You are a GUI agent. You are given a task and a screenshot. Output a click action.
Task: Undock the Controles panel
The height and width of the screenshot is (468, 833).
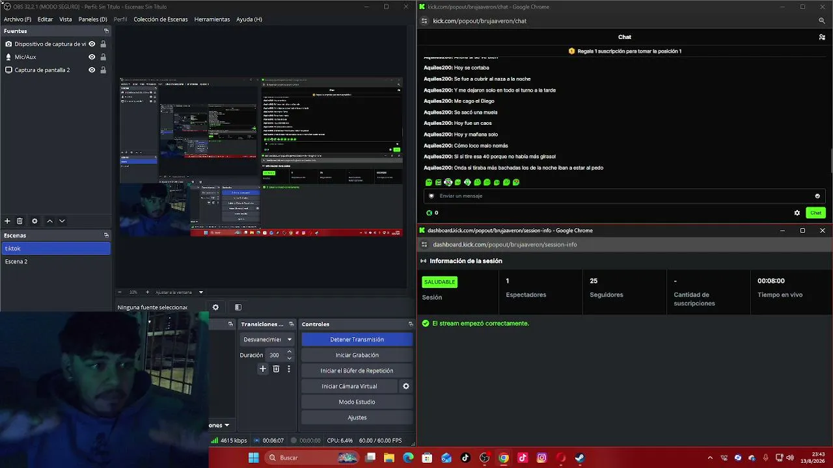click(x=411, y=324)
